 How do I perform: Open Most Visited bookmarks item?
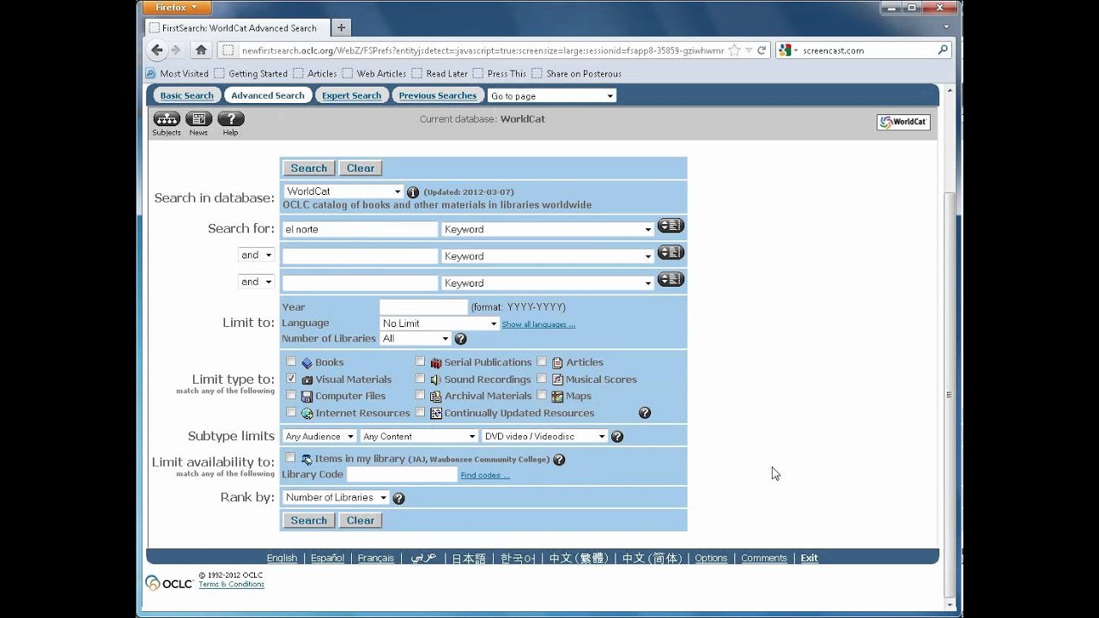click(x=177, y=74)
